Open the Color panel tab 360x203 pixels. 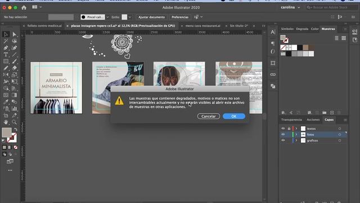[x=315, y=29]
